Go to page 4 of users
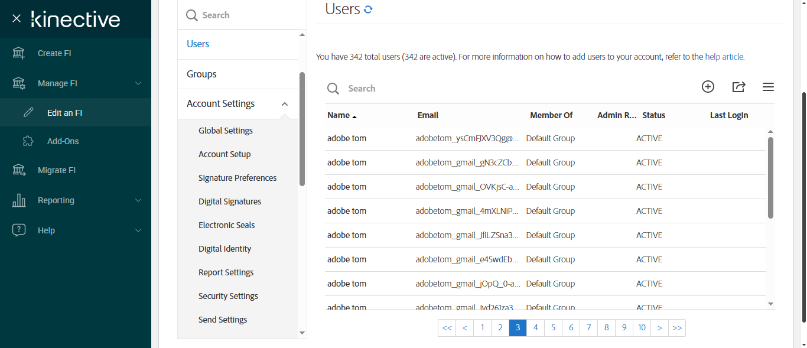This screenshot has height=348, width=807. 535,328
